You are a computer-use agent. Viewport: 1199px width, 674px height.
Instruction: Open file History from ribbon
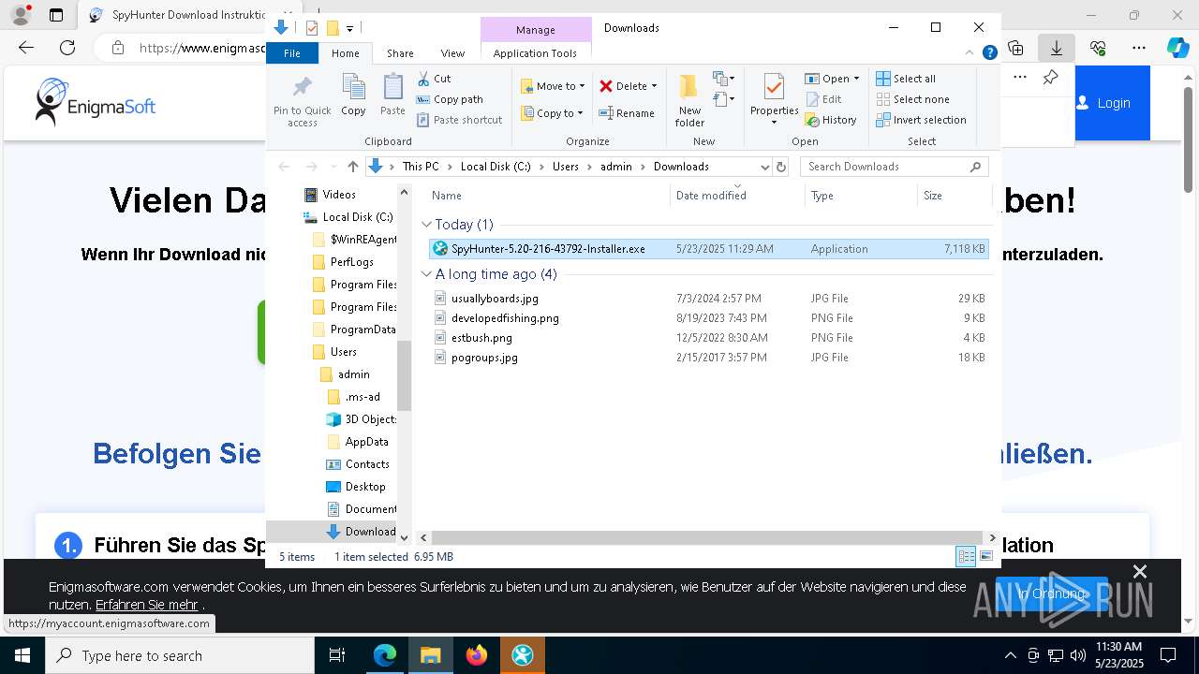831,120
